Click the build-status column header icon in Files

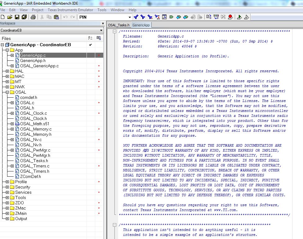90,38
